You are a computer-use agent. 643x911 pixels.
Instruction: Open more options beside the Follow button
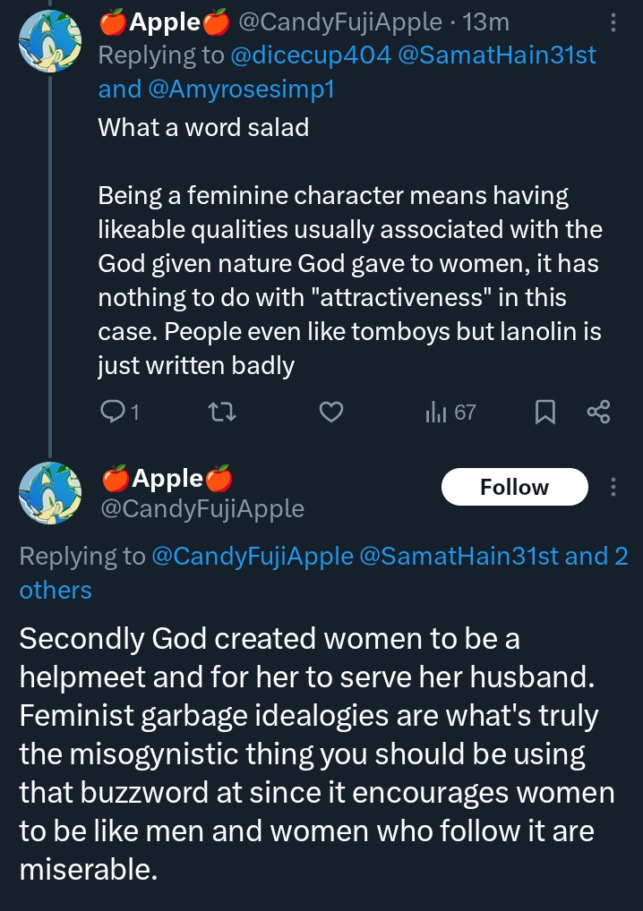click(613, 487)
